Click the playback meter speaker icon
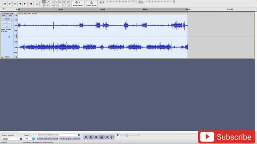The image size is (257, 144). [140, 2]
